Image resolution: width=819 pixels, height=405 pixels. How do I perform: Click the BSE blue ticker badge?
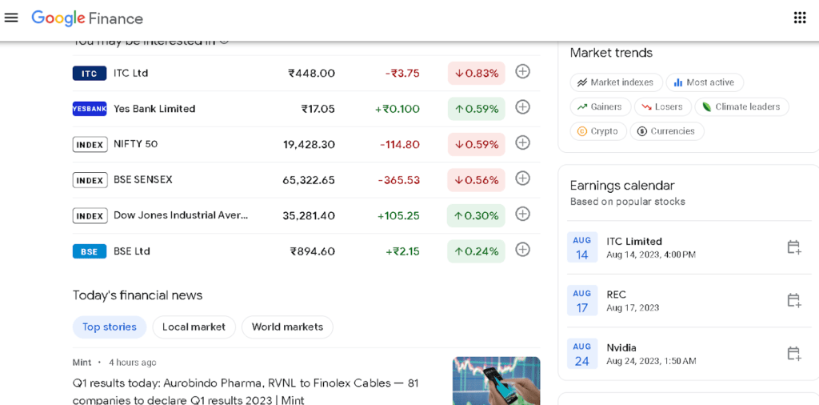point(90,251)
